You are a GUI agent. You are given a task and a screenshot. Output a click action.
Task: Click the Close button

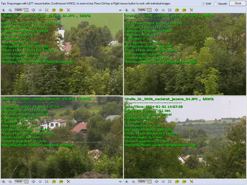(238, 4)
